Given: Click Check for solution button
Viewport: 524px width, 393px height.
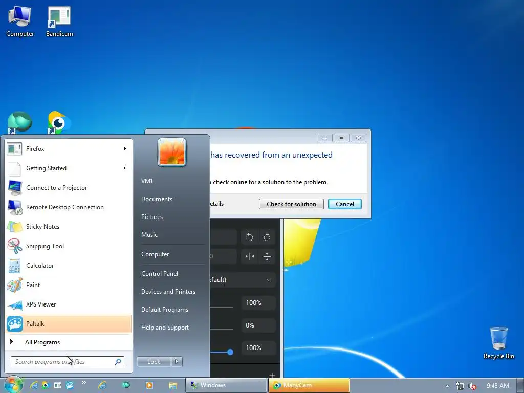Looking at the screenshot, I should [x=291, y=204].
